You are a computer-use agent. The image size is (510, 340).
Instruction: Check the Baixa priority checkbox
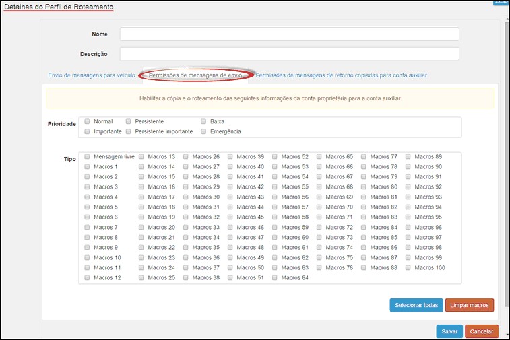click(x=203, y=121)
